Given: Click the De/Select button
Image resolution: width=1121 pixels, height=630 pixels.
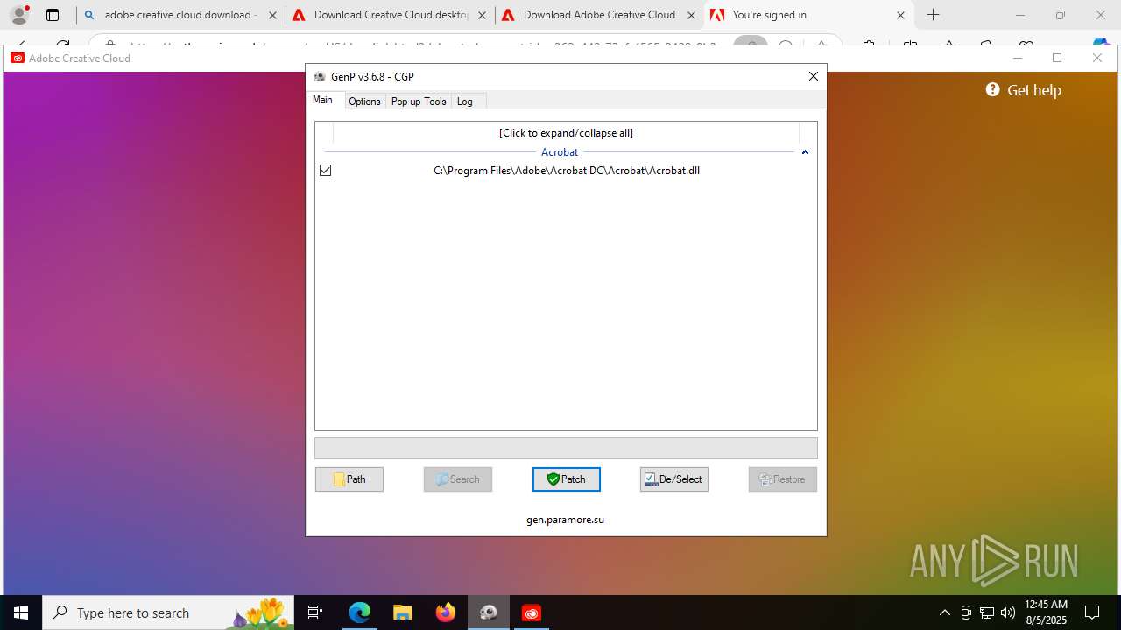Looking at the screenshot, I should pyautogui.click(x=674, y=479).
